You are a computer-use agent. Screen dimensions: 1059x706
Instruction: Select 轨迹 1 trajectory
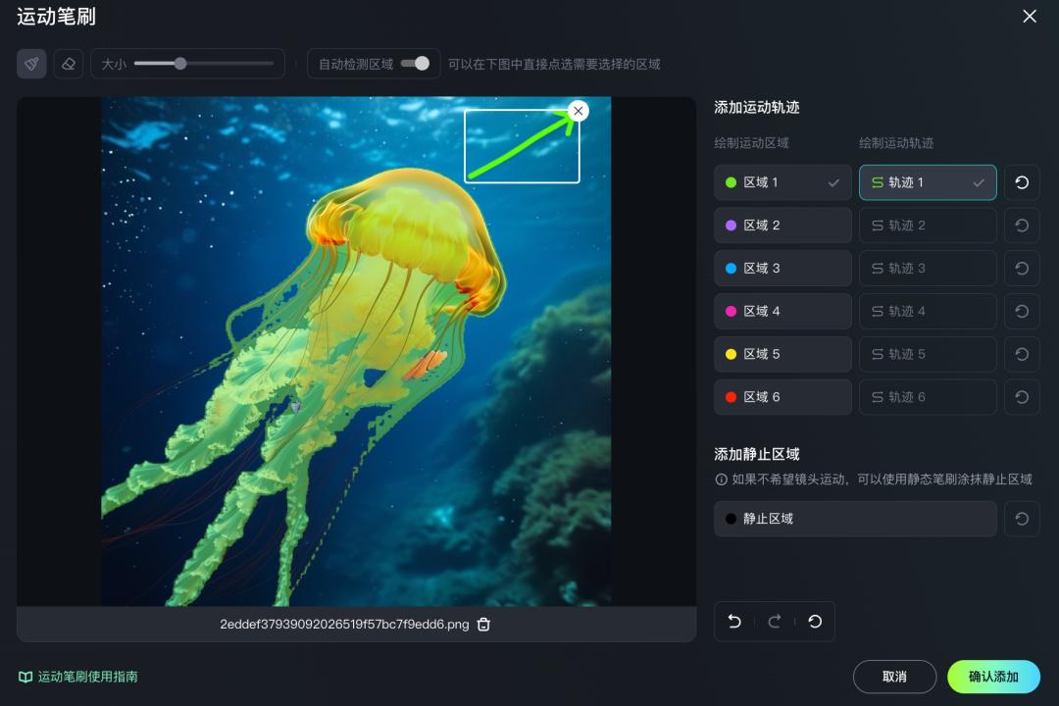[927, 182]
